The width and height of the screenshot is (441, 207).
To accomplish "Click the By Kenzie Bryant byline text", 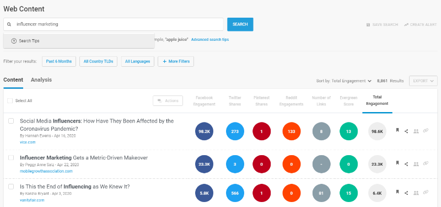I will coord(46,194).
